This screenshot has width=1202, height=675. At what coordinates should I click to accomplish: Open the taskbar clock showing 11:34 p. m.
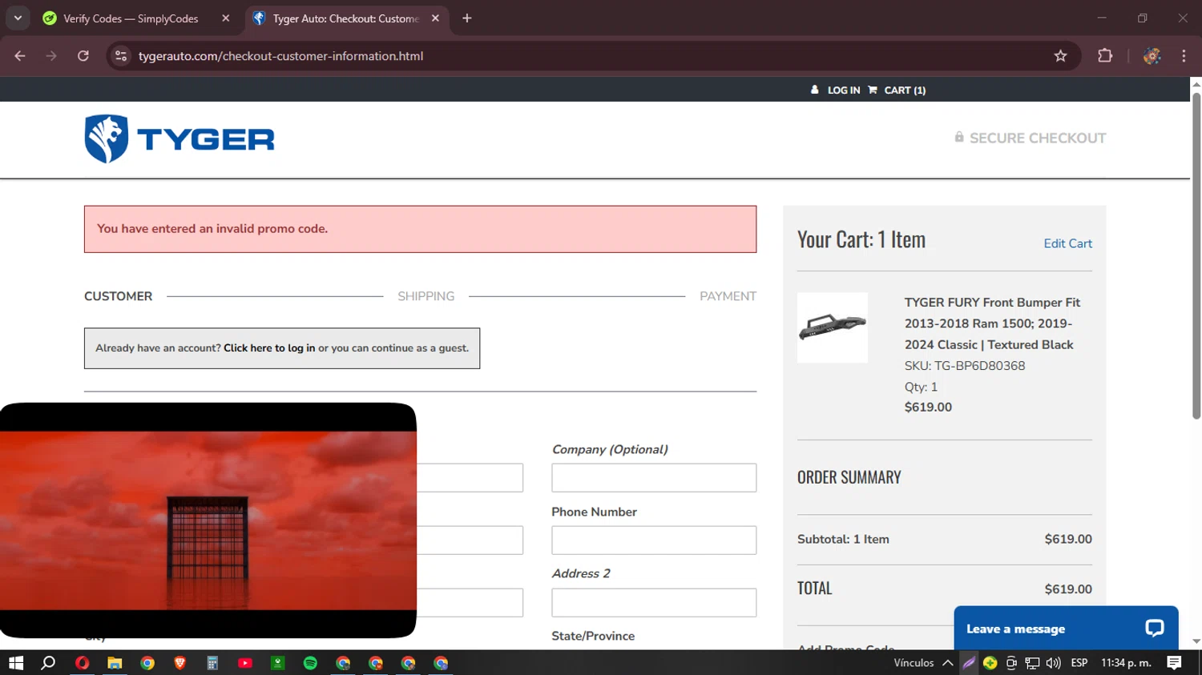(x=1126, y=663)
